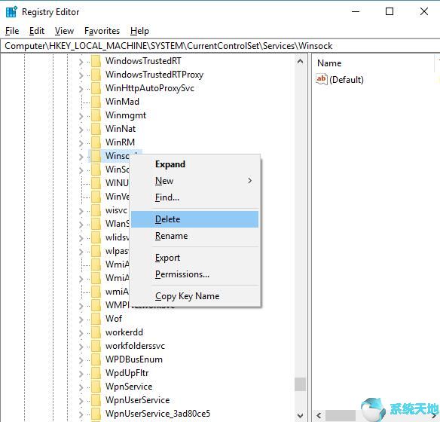This screenshot has height=422, width=440.
Task: Select Find... in the context menu
Action: 194,197
